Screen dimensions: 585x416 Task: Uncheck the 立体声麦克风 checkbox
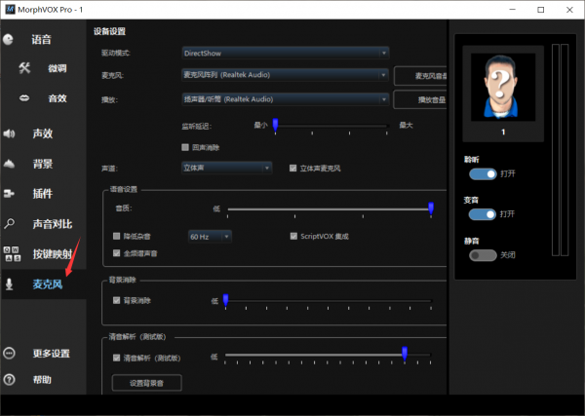pyautogui.click(x=292, y=169)
